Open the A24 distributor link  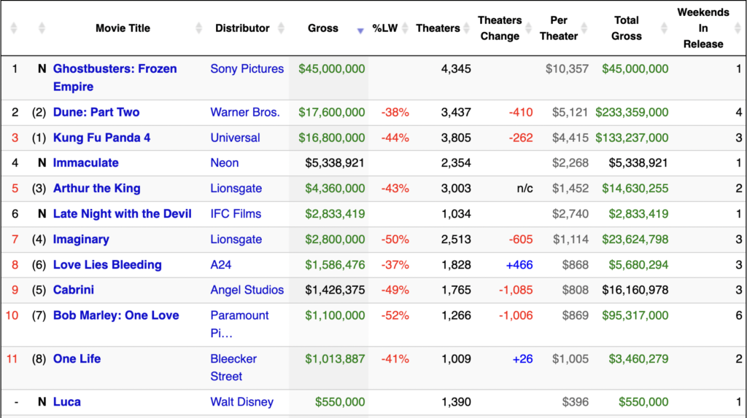click(x=220, y=265)
